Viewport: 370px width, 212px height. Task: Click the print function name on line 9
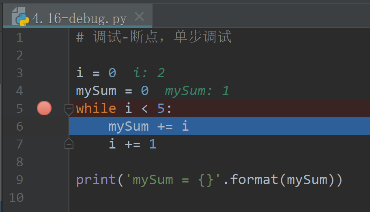[96, 180]
